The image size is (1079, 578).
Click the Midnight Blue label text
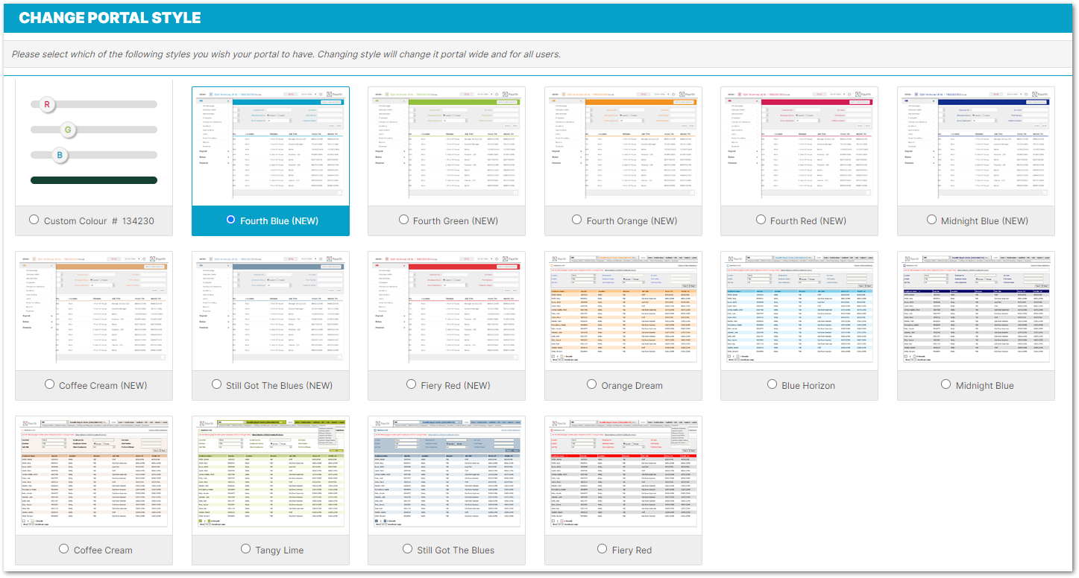click(984, 386)
